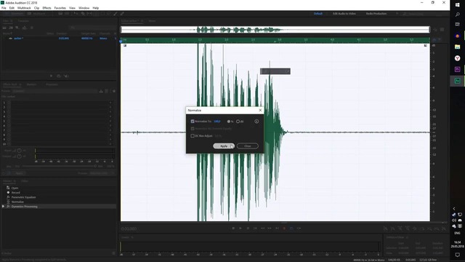Select the dB radio button

238,122
